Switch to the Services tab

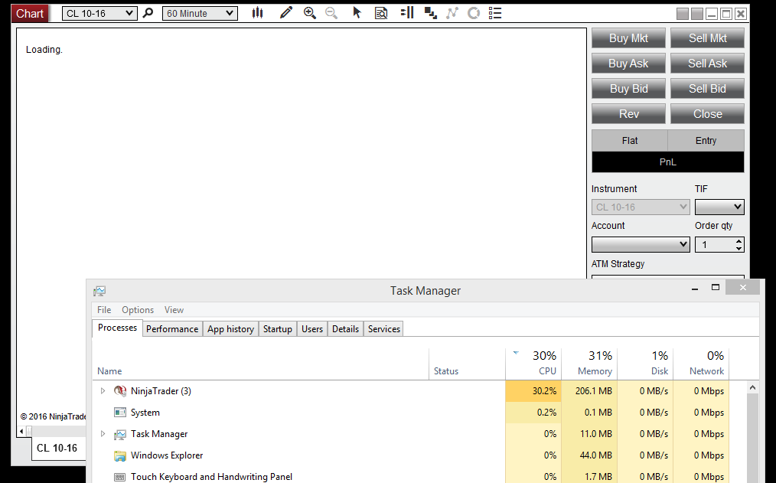tap(384, 329)
